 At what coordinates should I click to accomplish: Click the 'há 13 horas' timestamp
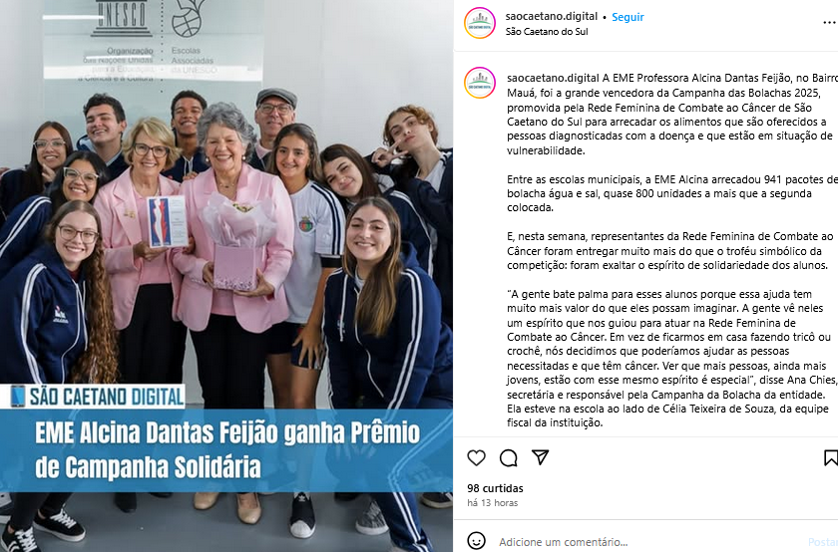coord(492,503)
